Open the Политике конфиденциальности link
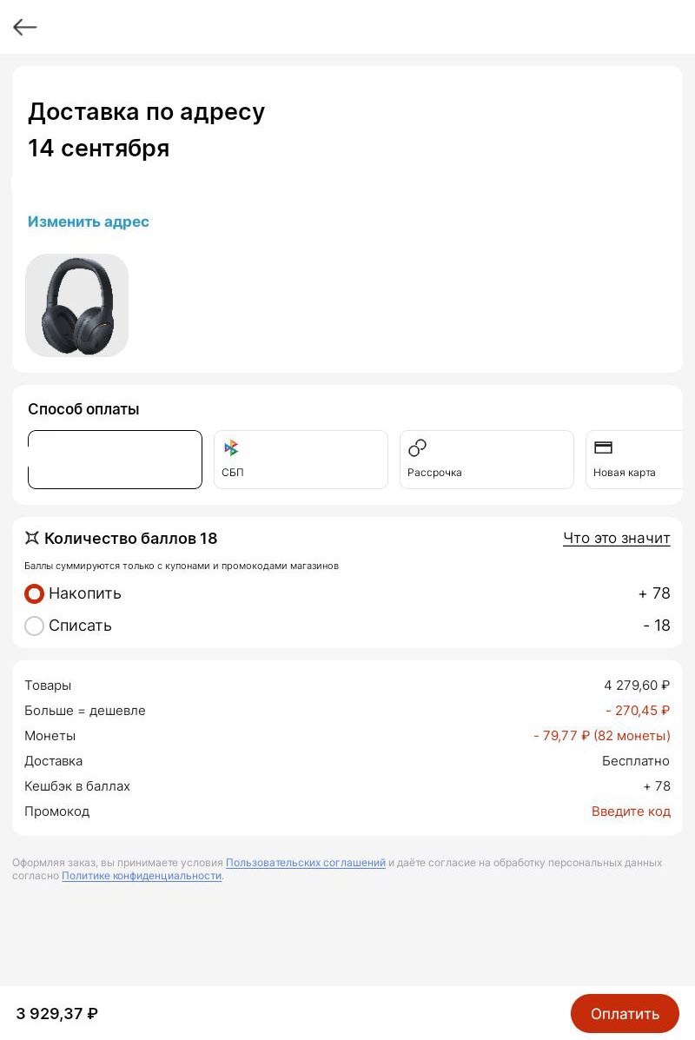 (x=141, y=876)
